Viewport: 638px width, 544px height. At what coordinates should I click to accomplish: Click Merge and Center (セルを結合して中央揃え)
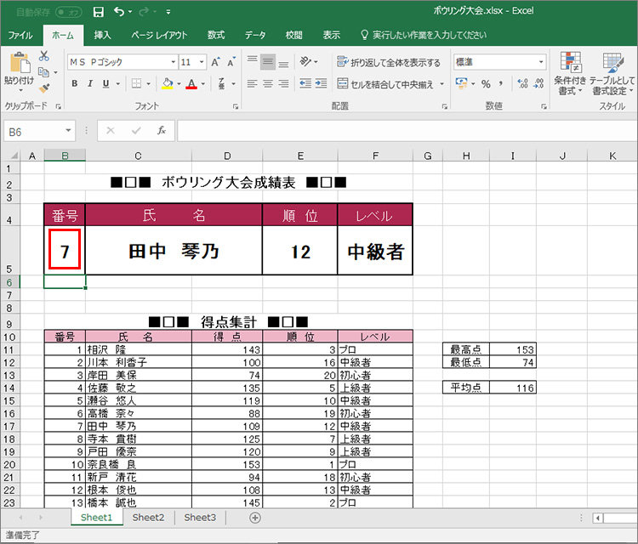pos(390,84)
